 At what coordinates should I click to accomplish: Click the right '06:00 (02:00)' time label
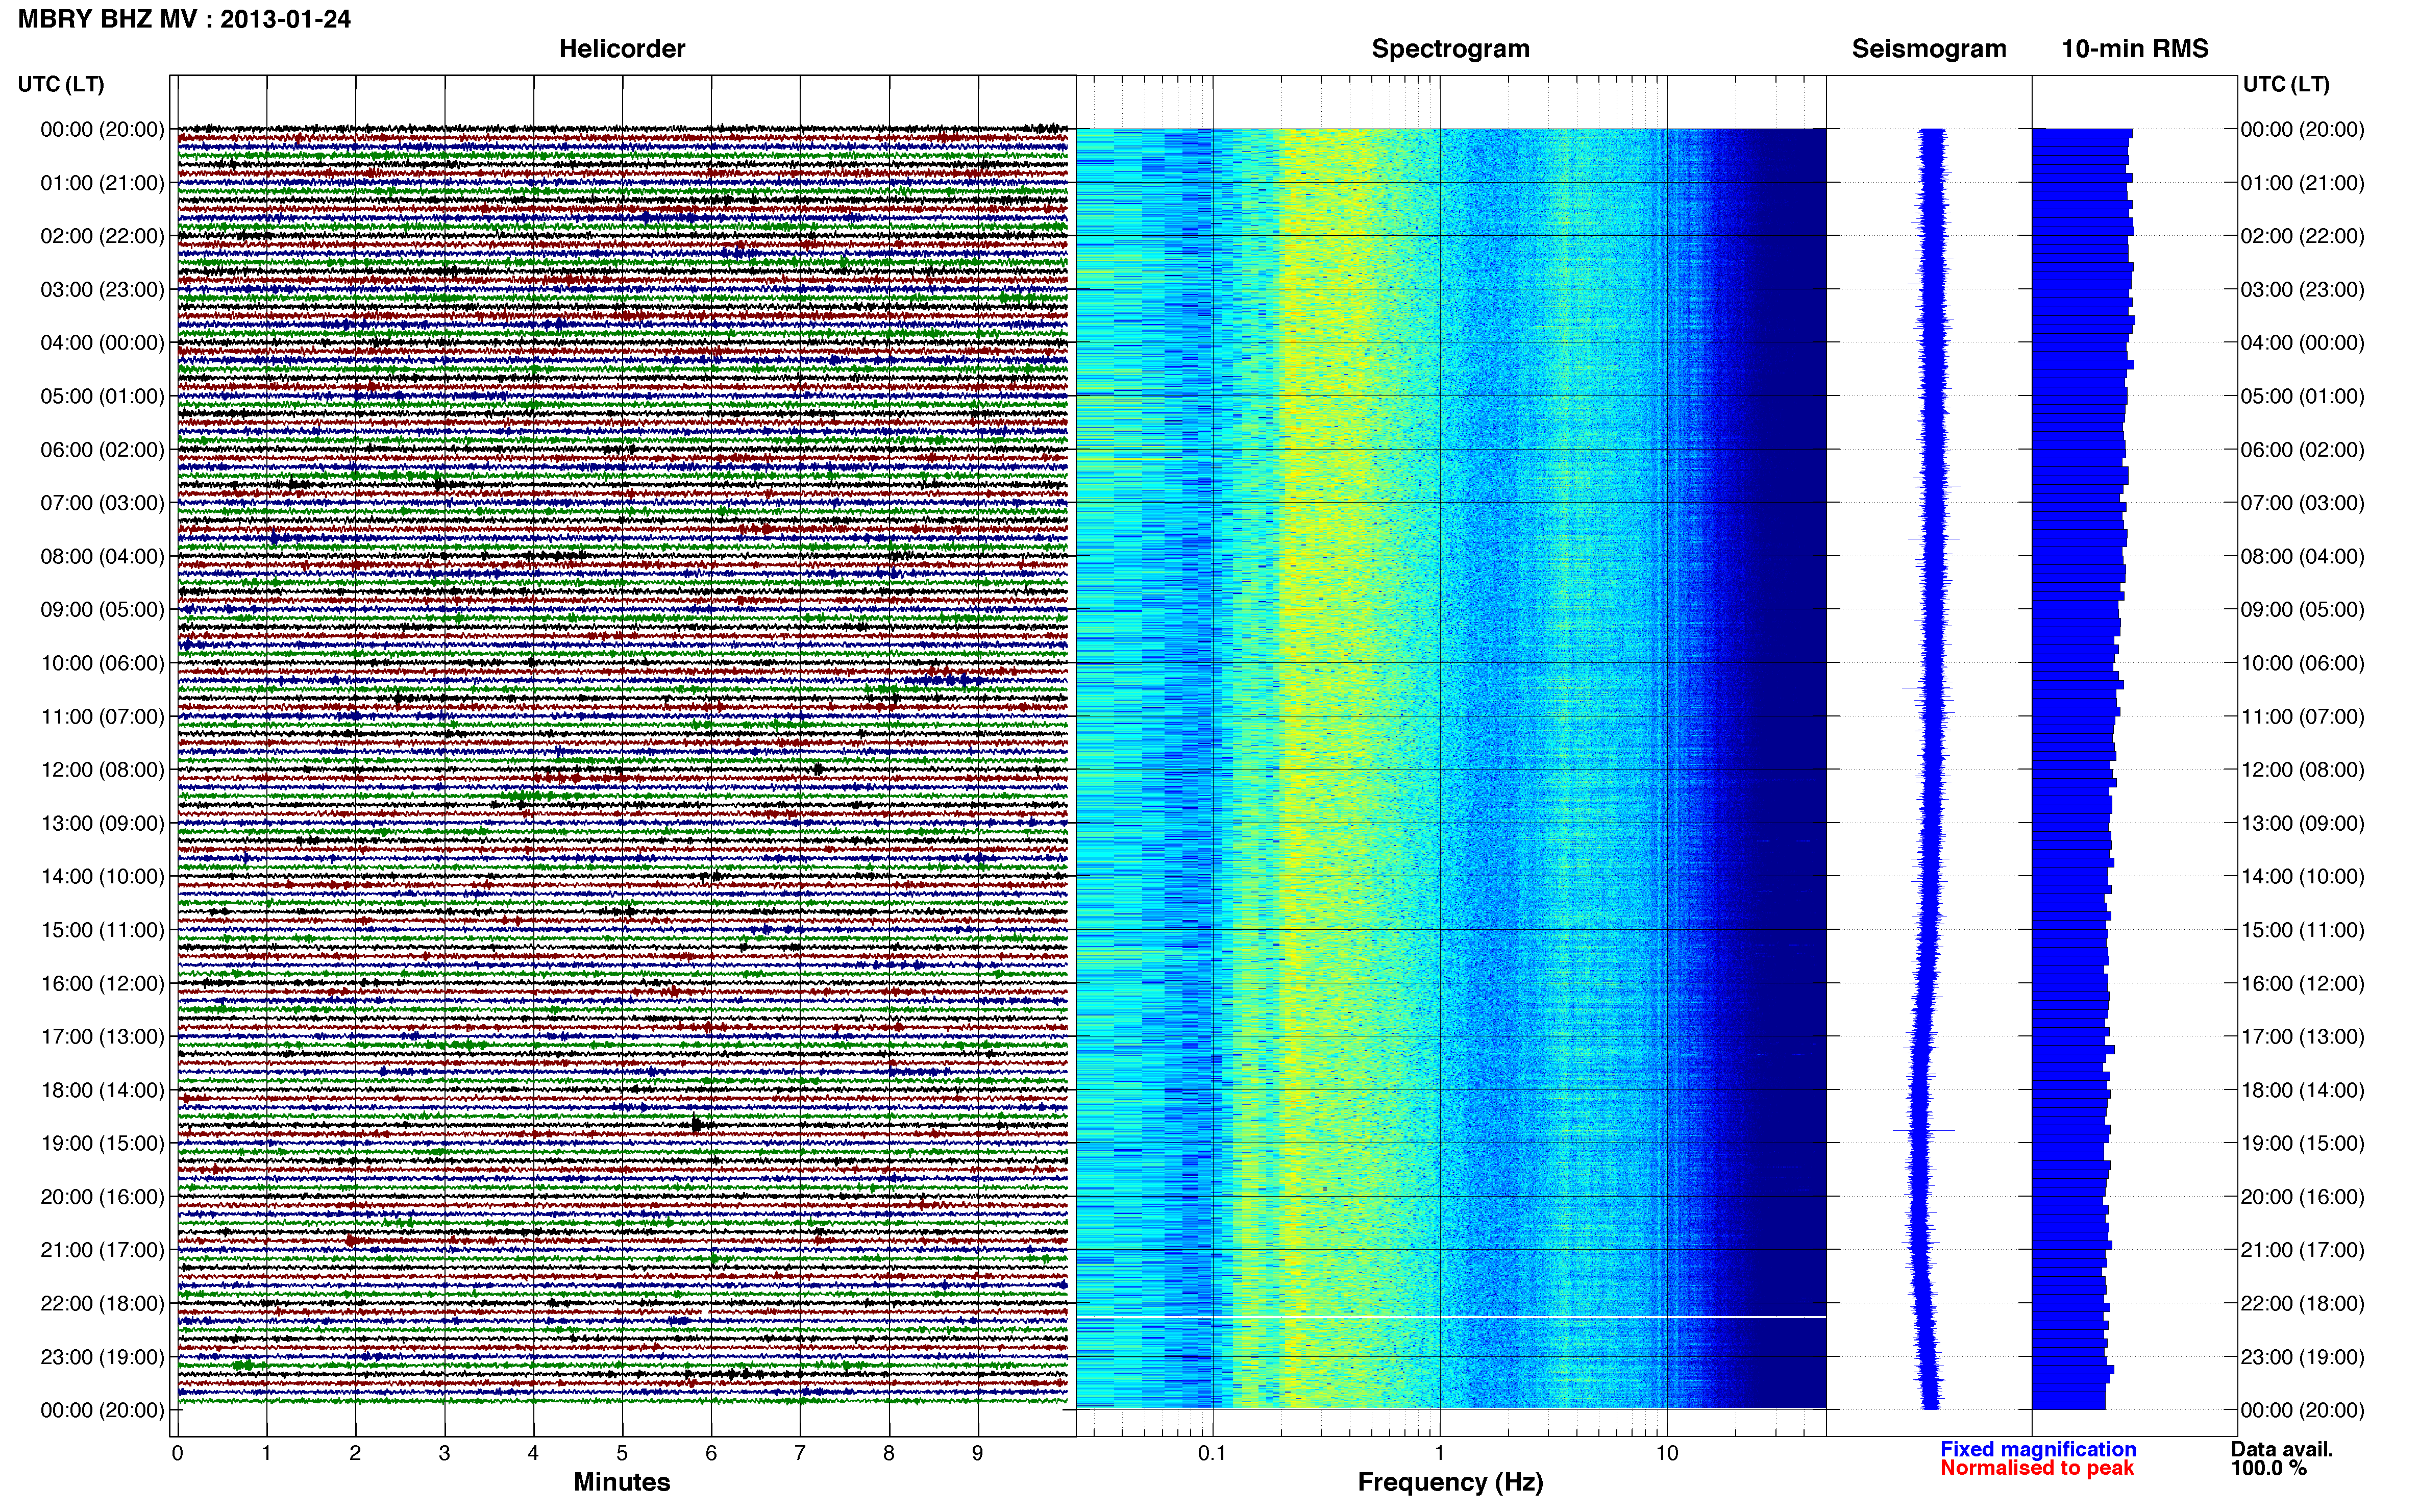[2303, 450]
